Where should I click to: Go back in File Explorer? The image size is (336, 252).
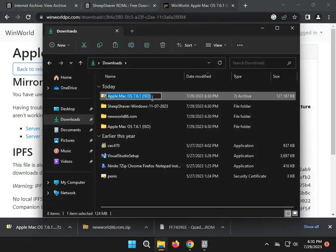point(50,63)
